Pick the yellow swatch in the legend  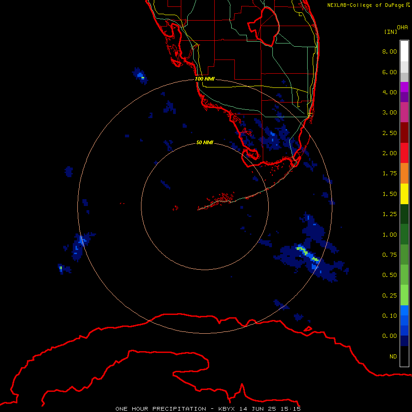point(404,194)
